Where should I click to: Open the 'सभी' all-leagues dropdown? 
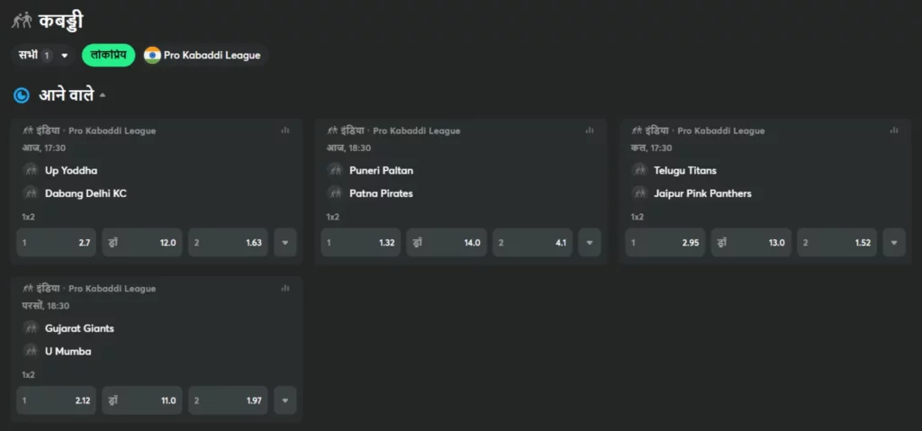43,56
